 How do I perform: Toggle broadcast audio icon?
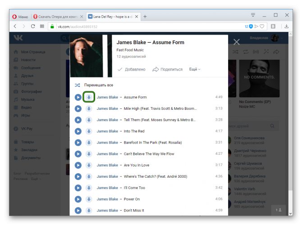pos(256,52)
